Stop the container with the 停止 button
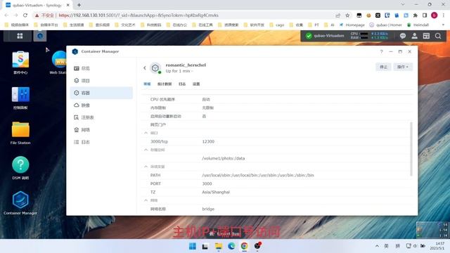 [x=383, y=67]
